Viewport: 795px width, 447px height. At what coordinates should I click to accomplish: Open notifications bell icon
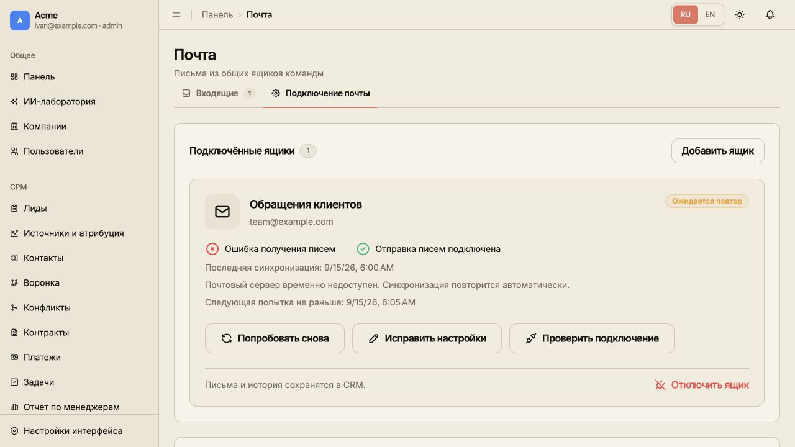[770, 14]
